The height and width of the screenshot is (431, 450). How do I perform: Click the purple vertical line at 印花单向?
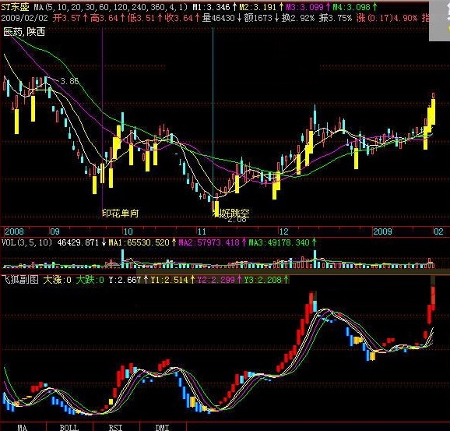pyautogui.click(x=103, y=121)
